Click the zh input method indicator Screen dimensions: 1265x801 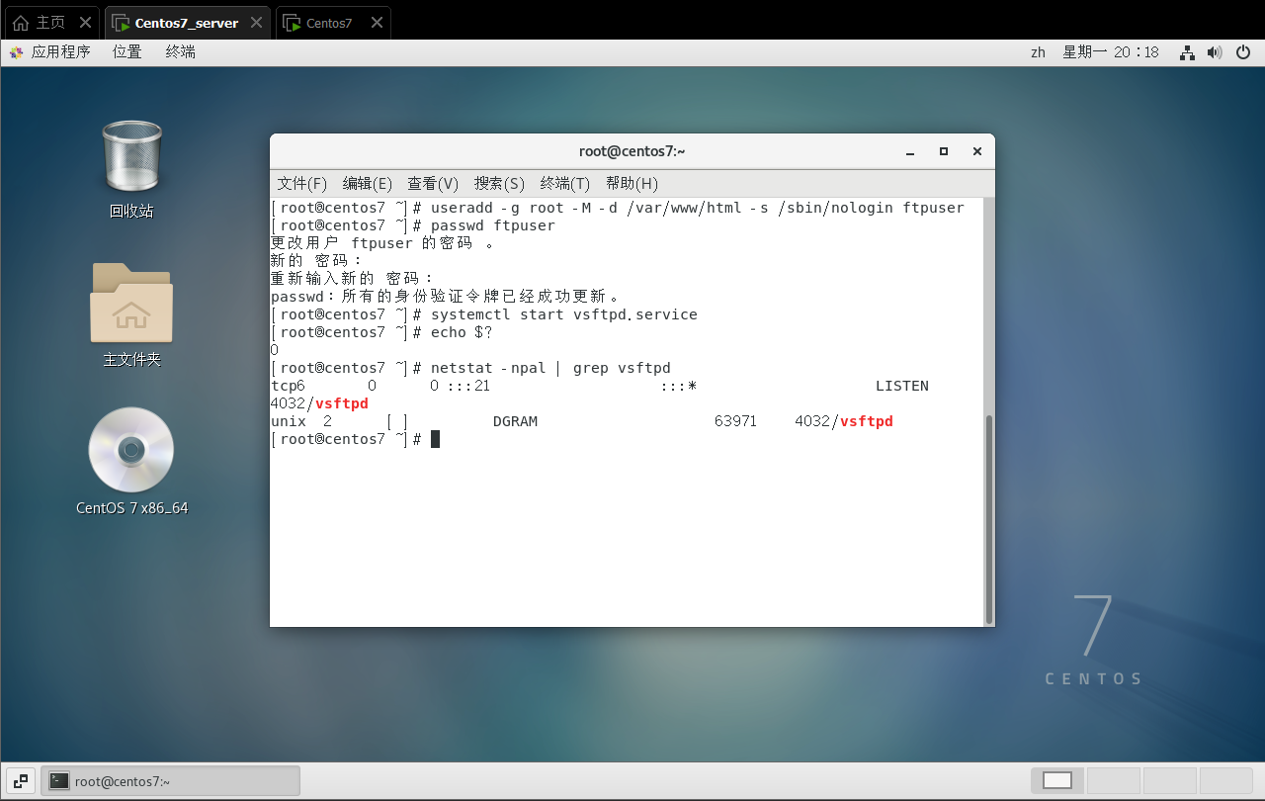1038,52
